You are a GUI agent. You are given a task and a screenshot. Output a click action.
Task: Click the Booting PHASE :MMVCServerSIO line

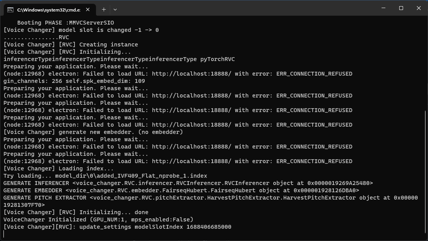[65, 23]
